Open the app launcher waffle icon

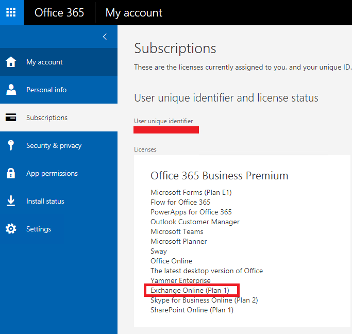(11, 12)
